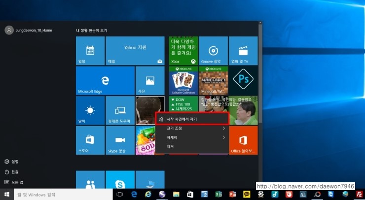Open the news tile with politicians photo

pos(242,110)
